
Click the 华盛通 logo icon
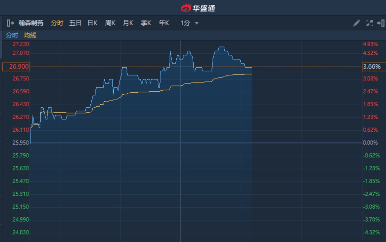point(186,8)
